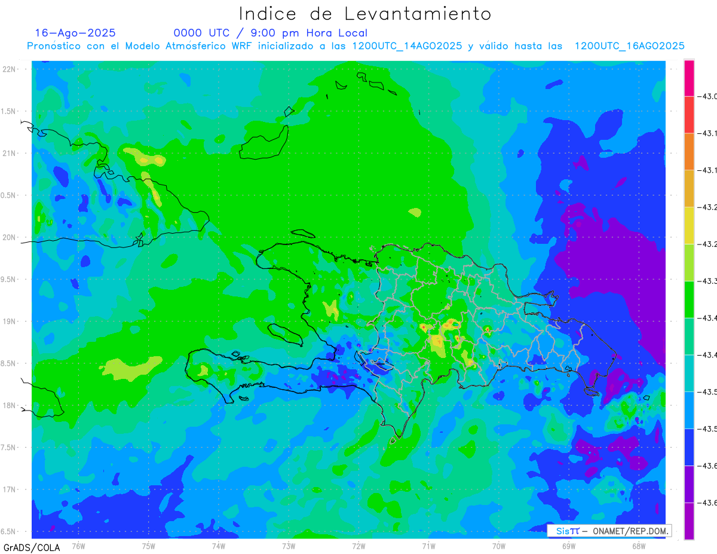Click the '74W' longitude label
The image size is (717, 554).
(x=219, y=546)
